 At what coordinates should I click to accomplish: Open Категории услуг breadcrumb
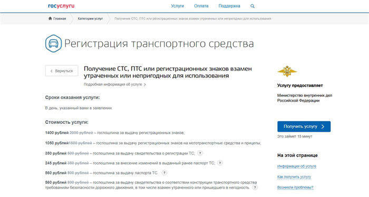coord(90,18)
